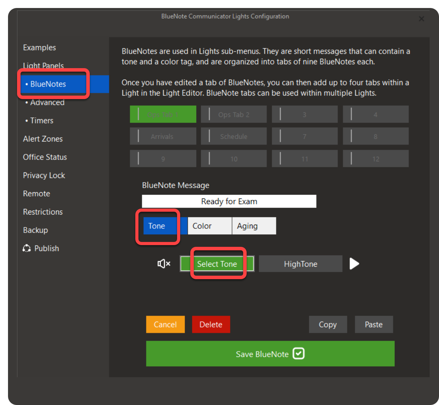Close the Lights Configuration window
The image size is (439, 405).
421,19
